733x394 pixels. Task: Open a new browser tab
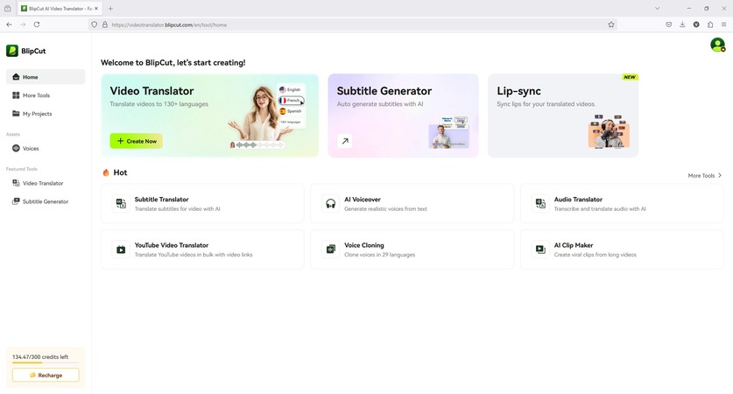tap(110, 9)
